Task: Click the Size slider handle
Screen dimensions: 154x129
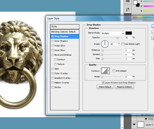Action: point(102,59)
